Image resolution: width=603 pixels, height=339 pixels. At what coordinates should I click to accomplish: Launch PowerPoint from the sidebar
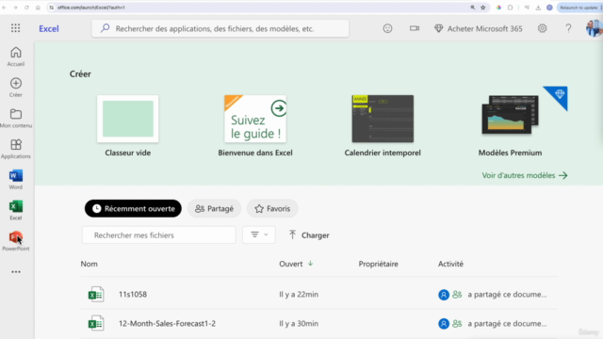click(16, 241)
